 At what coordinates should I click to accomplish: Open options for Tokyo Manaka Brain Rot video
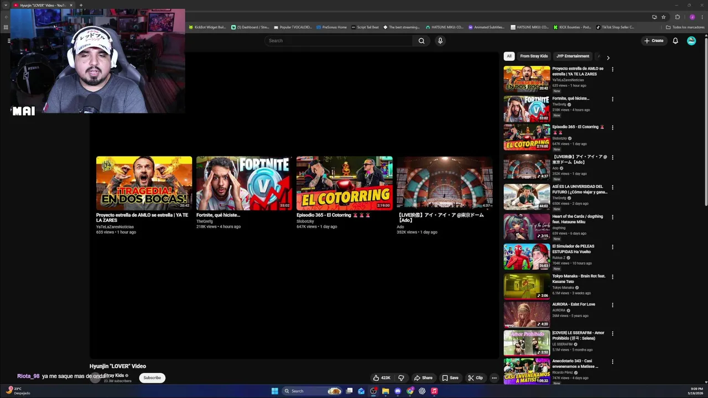[x=612, y=277]
